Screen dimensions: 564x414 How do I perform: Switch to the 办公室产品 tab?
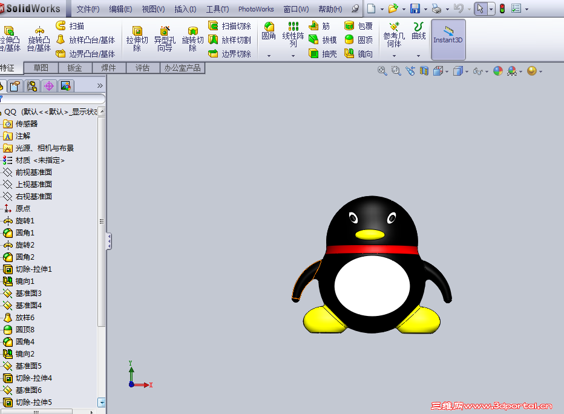182,68
